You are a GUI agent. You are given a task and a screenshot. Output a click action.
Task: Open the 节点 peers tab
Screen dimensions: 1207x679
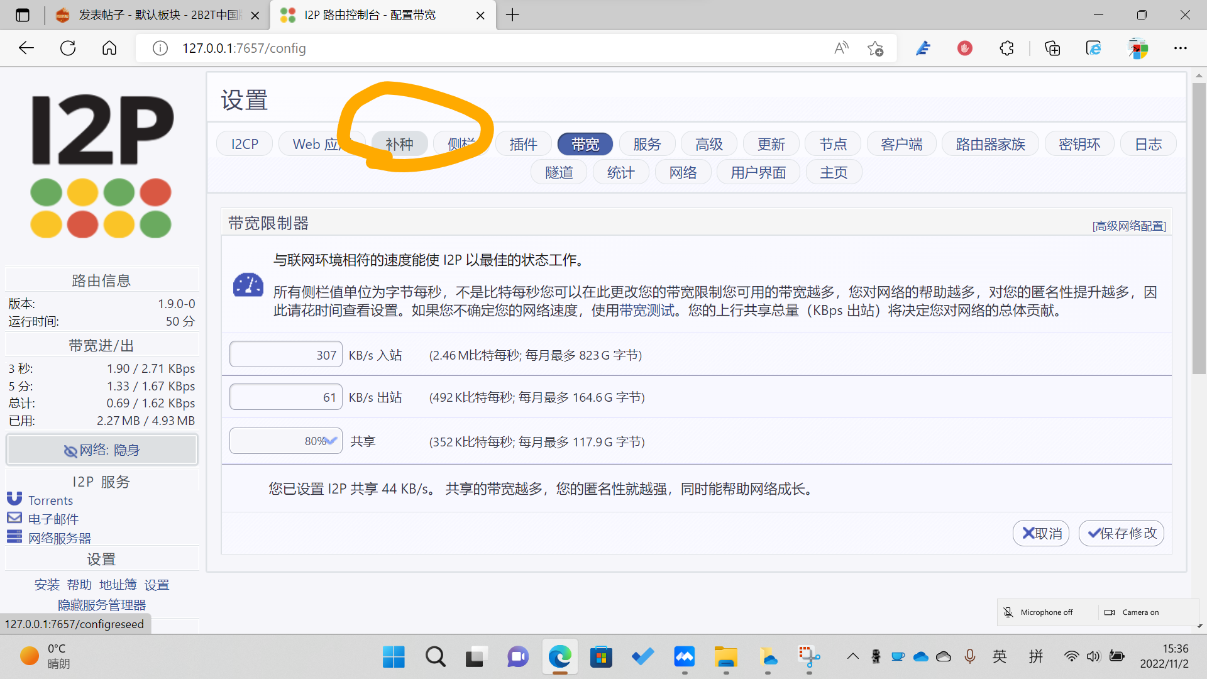(x=833, y=144)
